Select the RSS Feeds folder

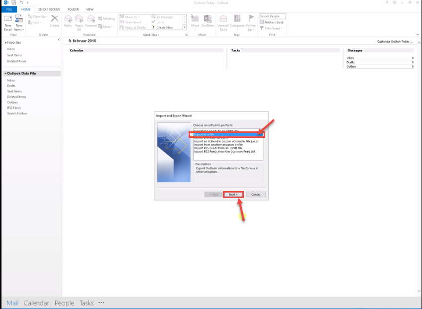(x=14, y=107)
